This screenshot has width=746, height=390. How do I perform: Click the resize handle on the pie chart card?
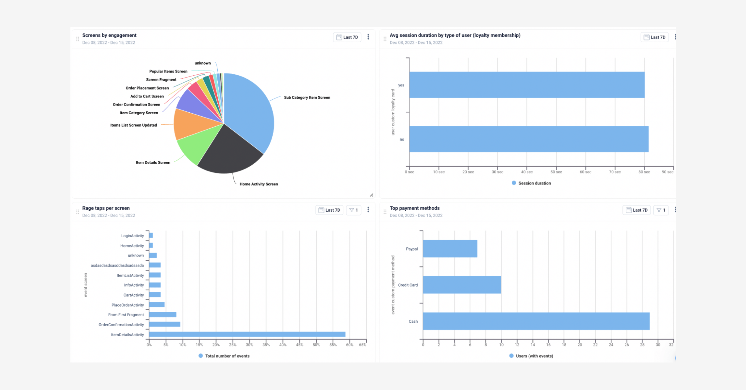(372, 195)
